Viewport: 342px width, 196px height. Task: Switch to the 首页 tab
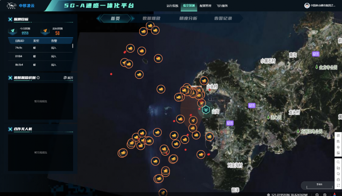tap(115, 19)
